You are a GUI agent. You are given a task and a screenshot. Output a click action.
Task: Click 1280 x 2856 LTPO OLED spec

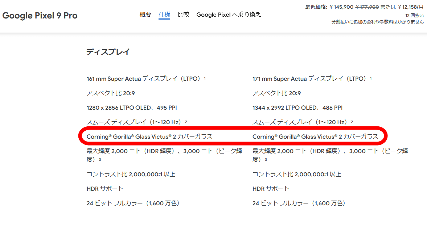point(132,108)
